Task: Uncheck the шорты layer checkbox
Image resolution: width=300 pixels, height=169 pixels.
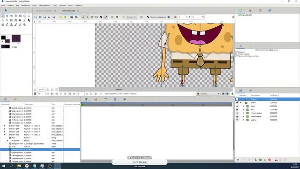Action: pos(237,120)
